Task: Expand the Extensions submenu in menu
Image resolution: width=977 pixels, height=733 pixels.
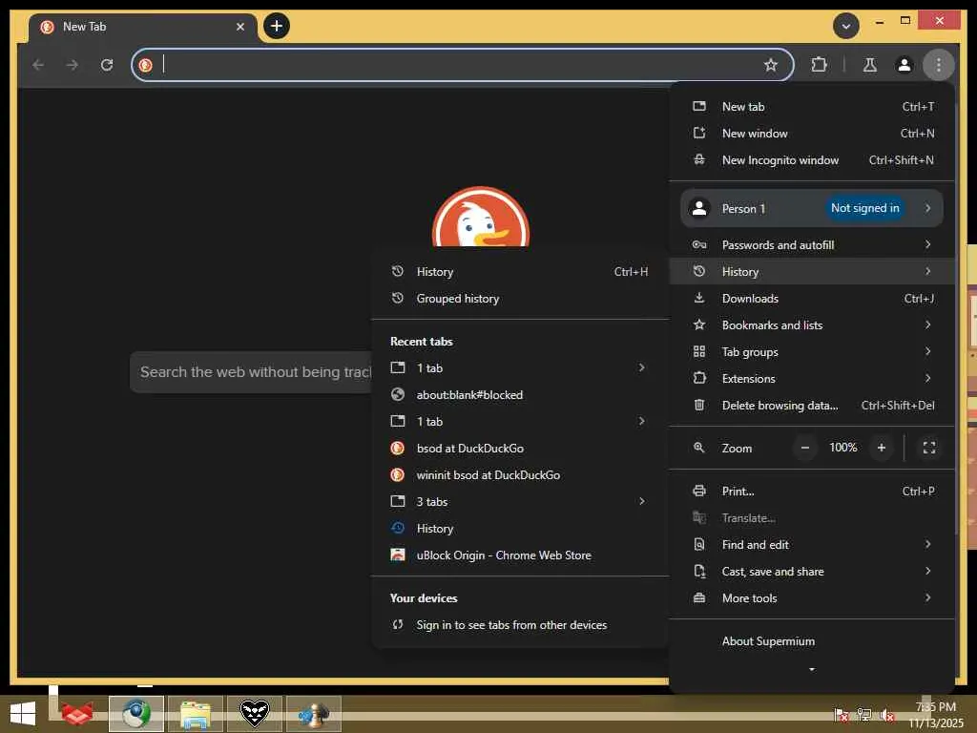Action: tap(812, 379)
